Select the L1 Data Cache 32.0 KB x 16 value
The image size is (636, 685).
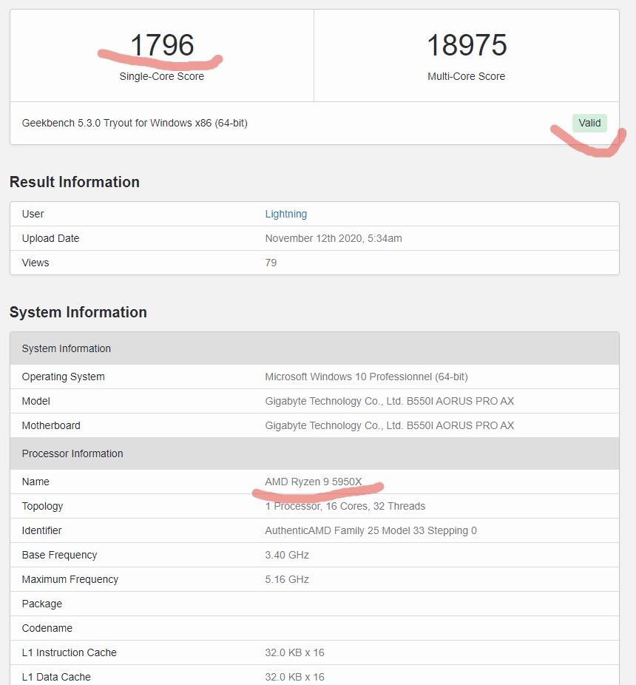(x=294, y=677)
